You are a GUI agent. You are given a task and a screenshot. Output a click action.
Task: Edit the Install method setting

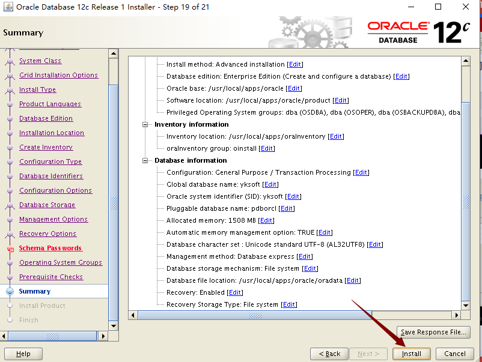(x=295, y=64)
